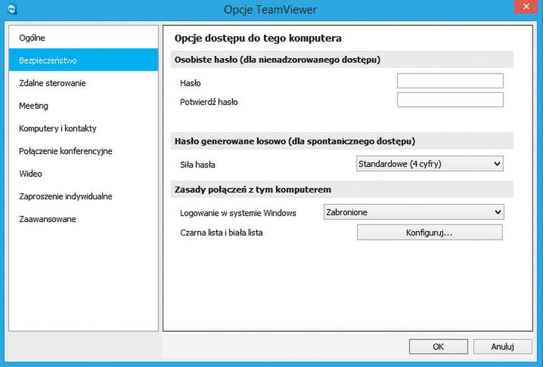Select the Bezpieczeństwo category
This screenshot has width=543, height=367.
83,60
